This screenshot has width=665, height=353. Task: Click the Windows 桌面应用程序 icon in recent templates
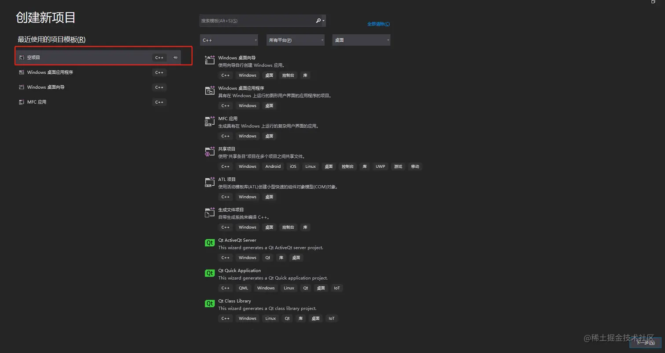click(21, 72)
